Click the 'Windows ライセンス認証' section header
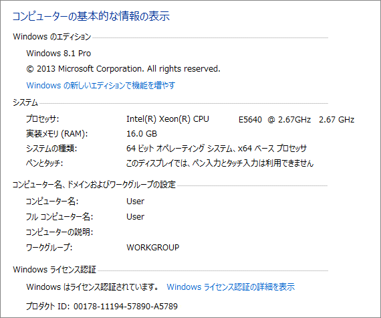The image size is (381, 318). point(55,270)
